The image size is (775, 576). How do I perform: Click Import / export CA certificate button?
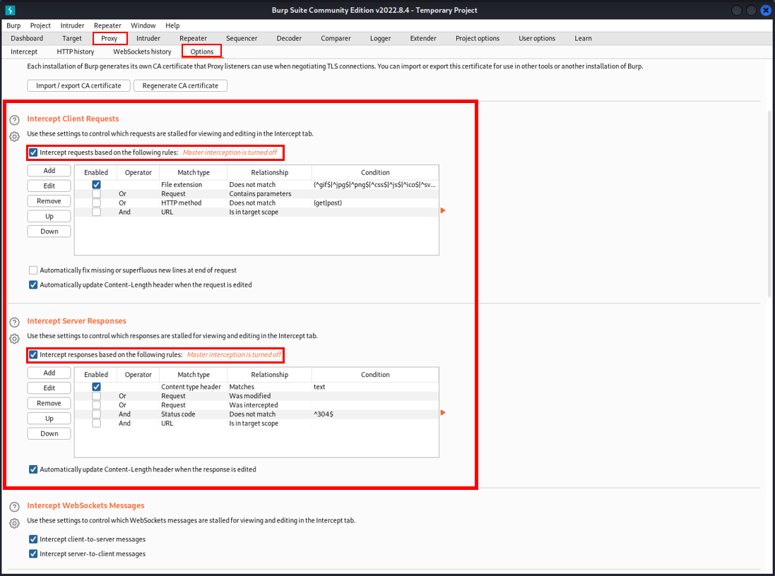(78, 85)
